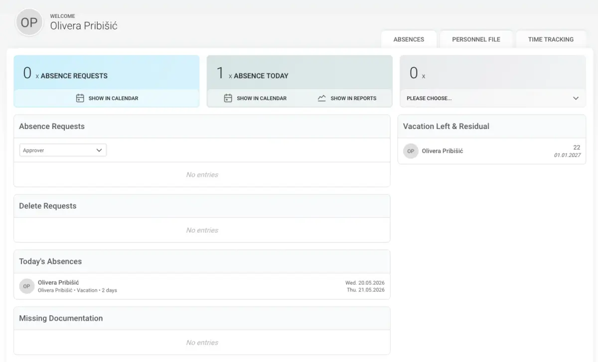The image size is (598, 362).
Task: Click OP avatar in Today's Absences row
Action: tap(26, 286)
